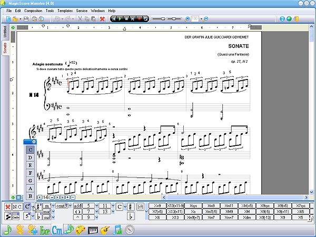
Task: Click the open folder icon
Action: 15,19
